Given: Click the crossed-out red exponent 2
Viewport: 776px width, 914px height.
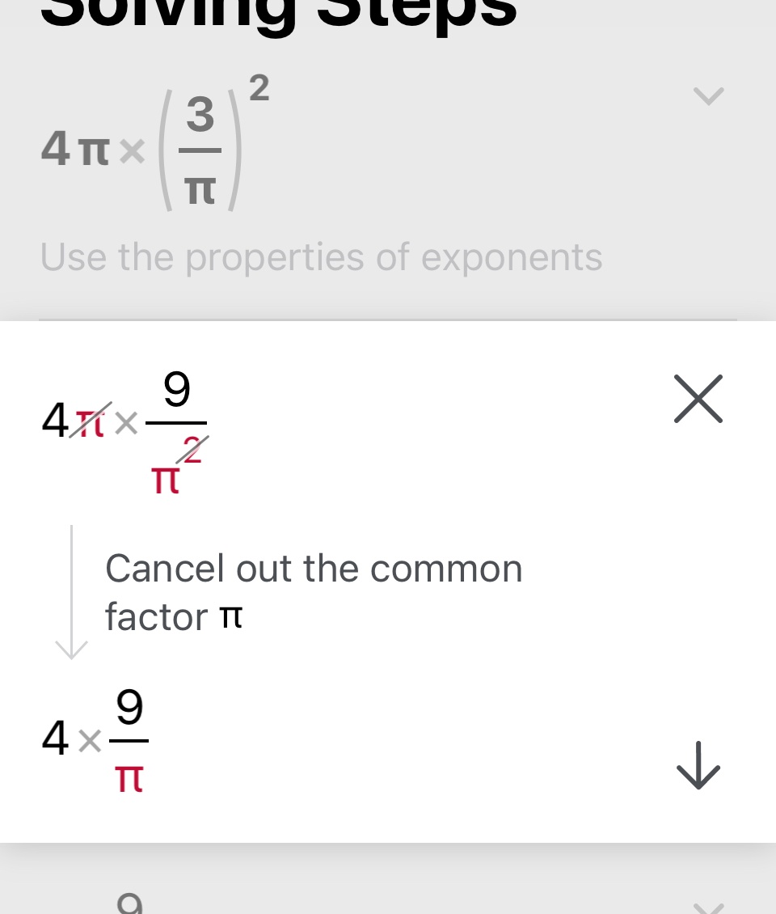Looking at the screenshot, I should [192, 450].
